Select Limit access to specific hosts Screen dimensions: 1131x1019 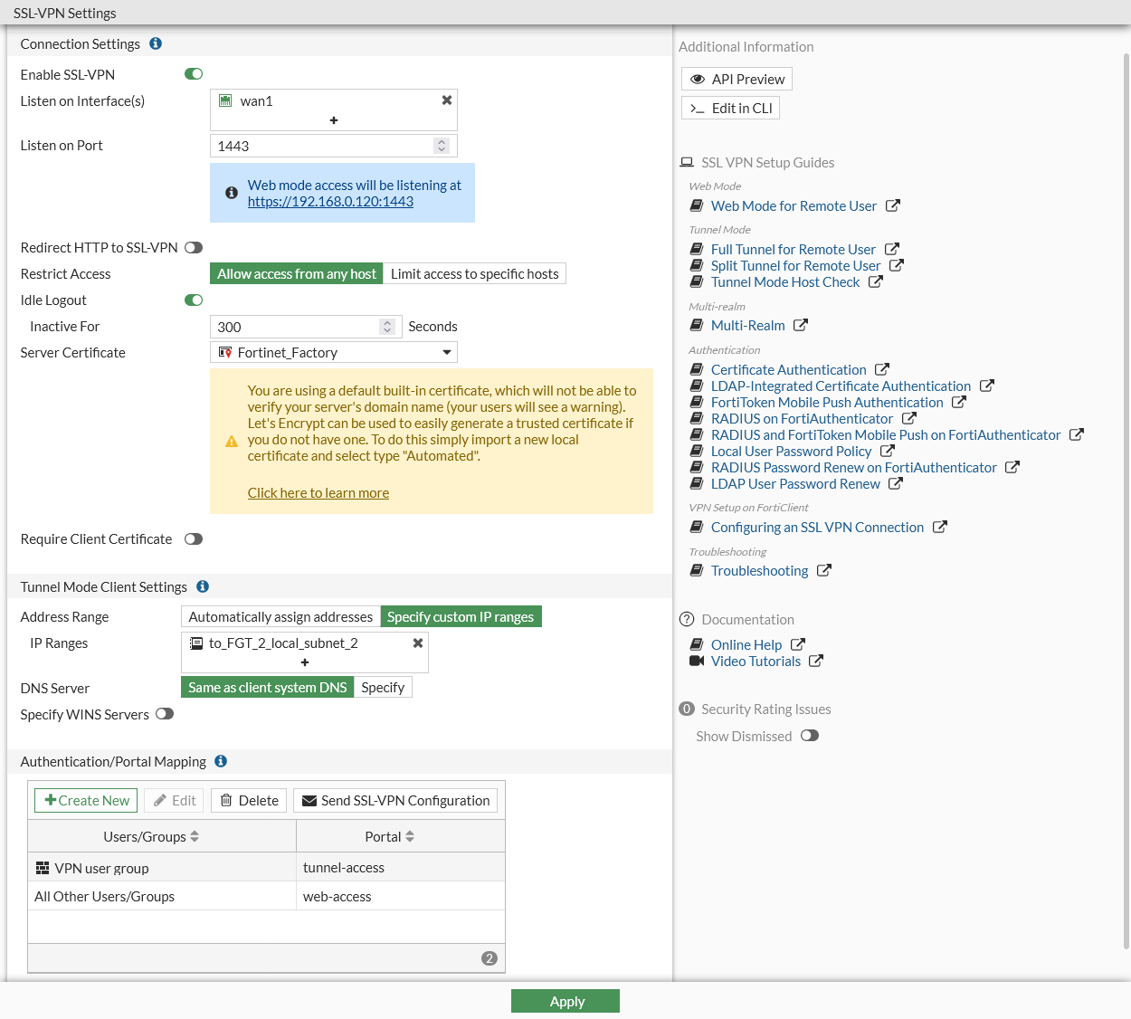coord(474,273)
